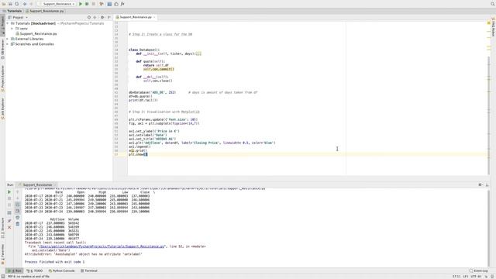Open the Run tool window tab

point(15,270)
